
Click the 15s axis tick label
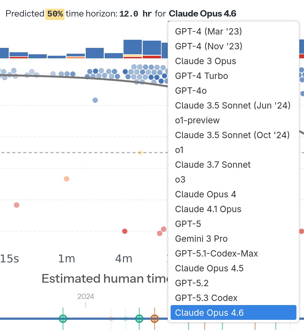[x=10, y=259]
